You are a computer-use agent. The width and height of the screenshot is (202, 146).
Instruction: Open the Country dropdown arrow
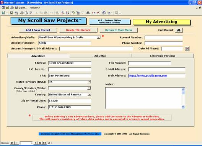[x=89, y=95]
